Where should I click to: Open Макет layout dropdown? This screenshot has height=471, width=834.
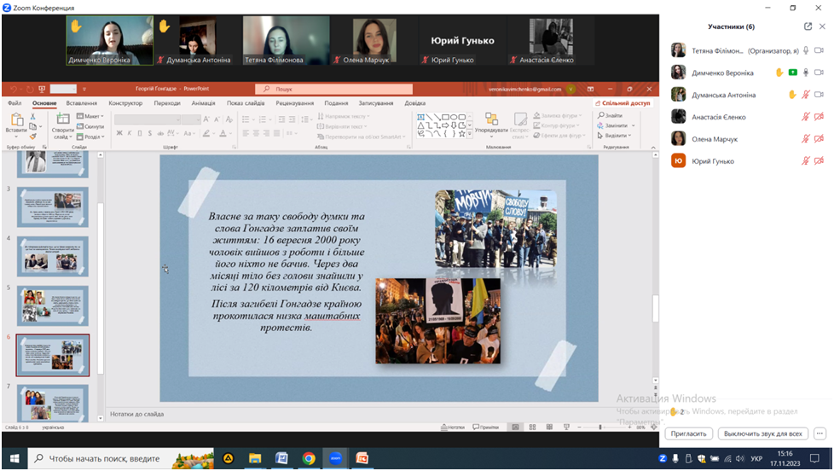92,116
